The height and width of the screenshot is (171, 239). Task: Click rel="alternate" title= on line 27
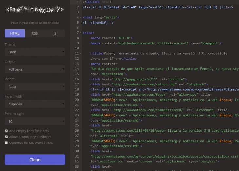pos(111,136)
